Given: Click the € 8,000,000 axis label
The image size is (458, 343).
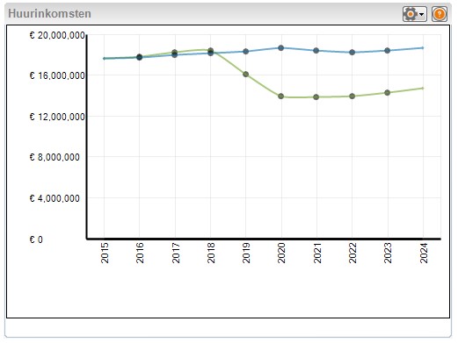Looking at the screenshot, I should pos(55,157).
